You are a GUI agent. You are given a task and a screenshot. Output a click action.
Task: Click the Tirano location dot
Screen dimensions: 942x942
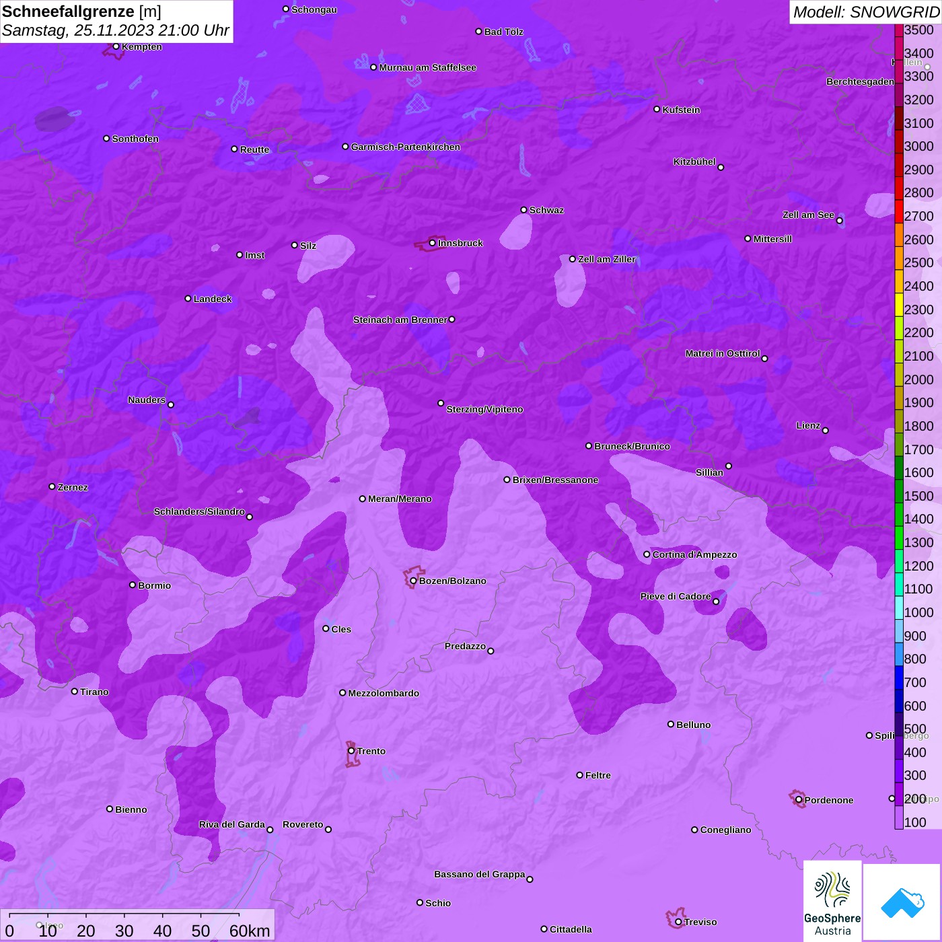[x=74, y=691]
